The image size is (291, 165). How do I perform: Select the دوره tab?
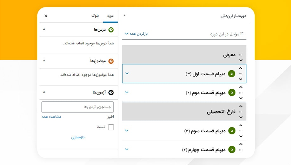110,16
